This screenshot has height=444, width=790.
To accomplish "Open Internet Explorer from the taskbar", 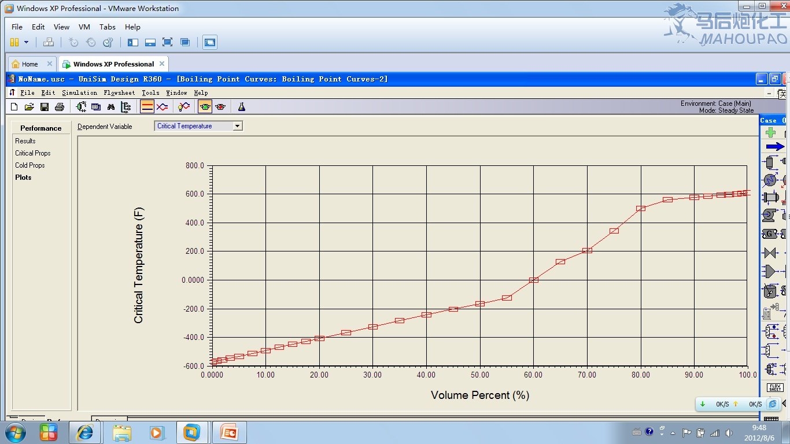I will point(85,432).
